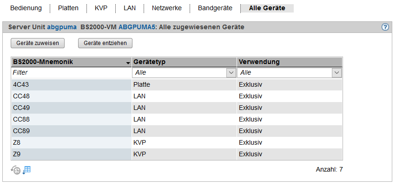Open the help question mark icon
The height and width of the screenshot is (186, 396).
pos(385,27)
